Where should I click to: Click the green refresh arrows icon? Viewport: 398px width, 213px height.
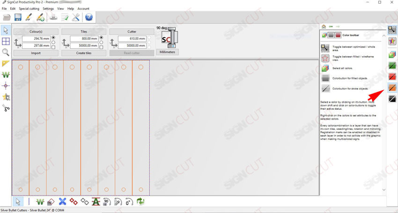click(140, 202)
